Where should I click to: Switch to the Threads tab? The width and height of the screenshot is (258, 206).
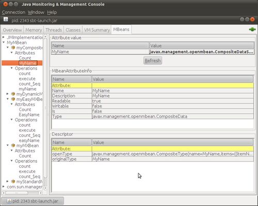(54, 30)
